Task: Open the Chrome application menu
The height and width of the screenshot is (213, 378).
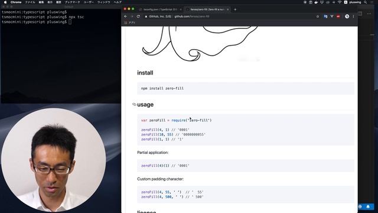Action: click(16, 2)
